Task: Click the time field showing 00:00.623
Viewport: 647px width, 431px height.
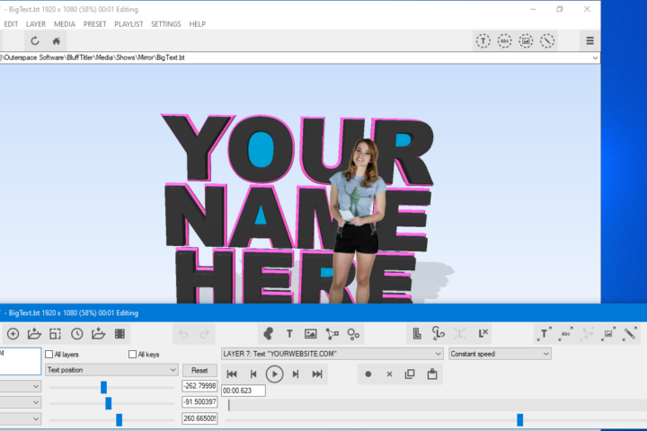Action: (x=244, y=391)
